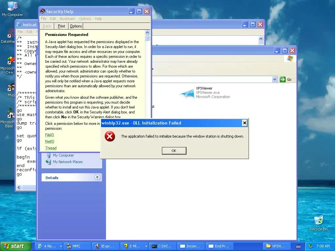The width and height of the screenshot is (335, 251).
Task: Open the Bookmark menu in Security Help
Action: pos(67,19)
